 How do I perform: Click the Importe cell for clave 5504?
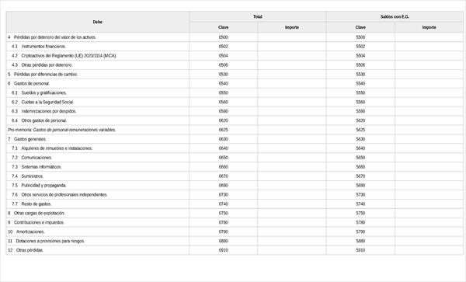(x=429, y=56)
